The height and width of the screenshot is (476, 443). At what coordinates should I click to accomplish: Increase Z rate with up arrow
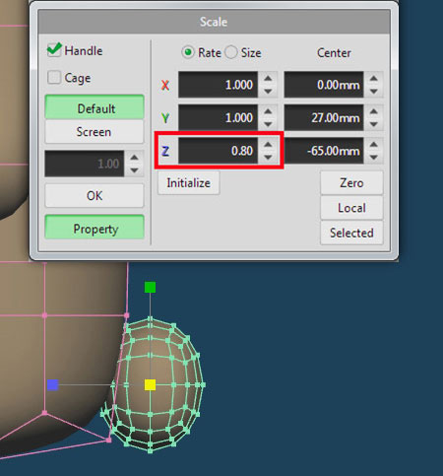tap(268, 145)
